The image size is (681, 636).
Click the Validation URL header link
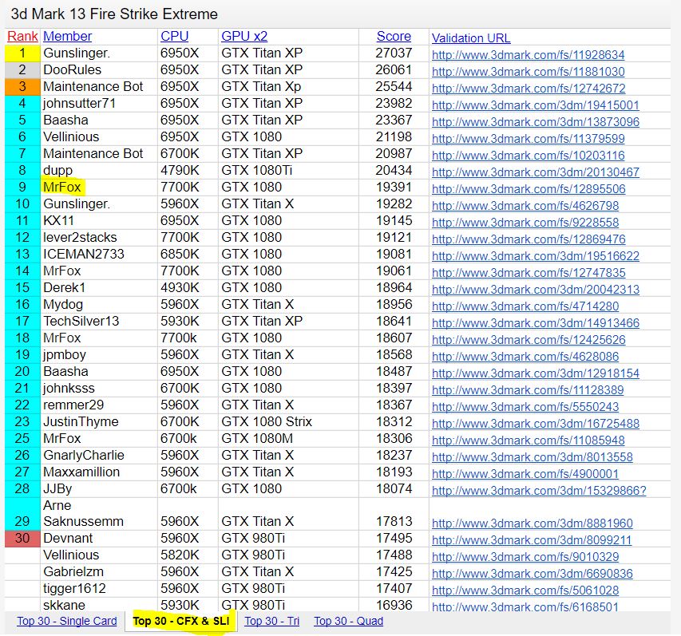tap(471, 38)
